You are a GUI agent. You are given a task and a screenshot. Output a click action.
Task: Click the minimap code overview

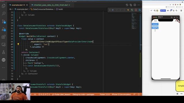coord(134,21)
